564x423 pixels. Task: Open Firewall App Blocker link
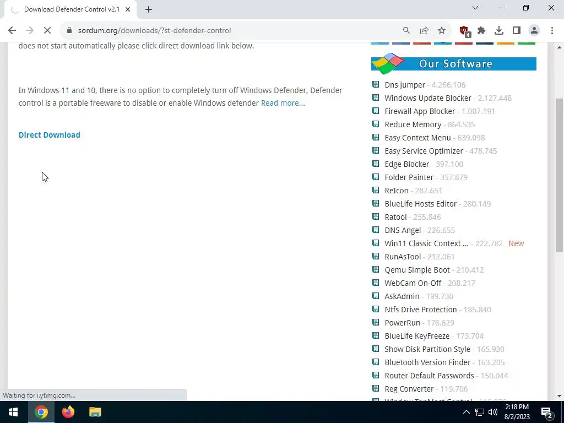[420, 111]
